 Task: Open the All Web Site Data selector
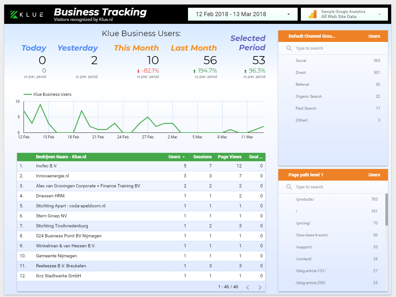pos(344,14)
